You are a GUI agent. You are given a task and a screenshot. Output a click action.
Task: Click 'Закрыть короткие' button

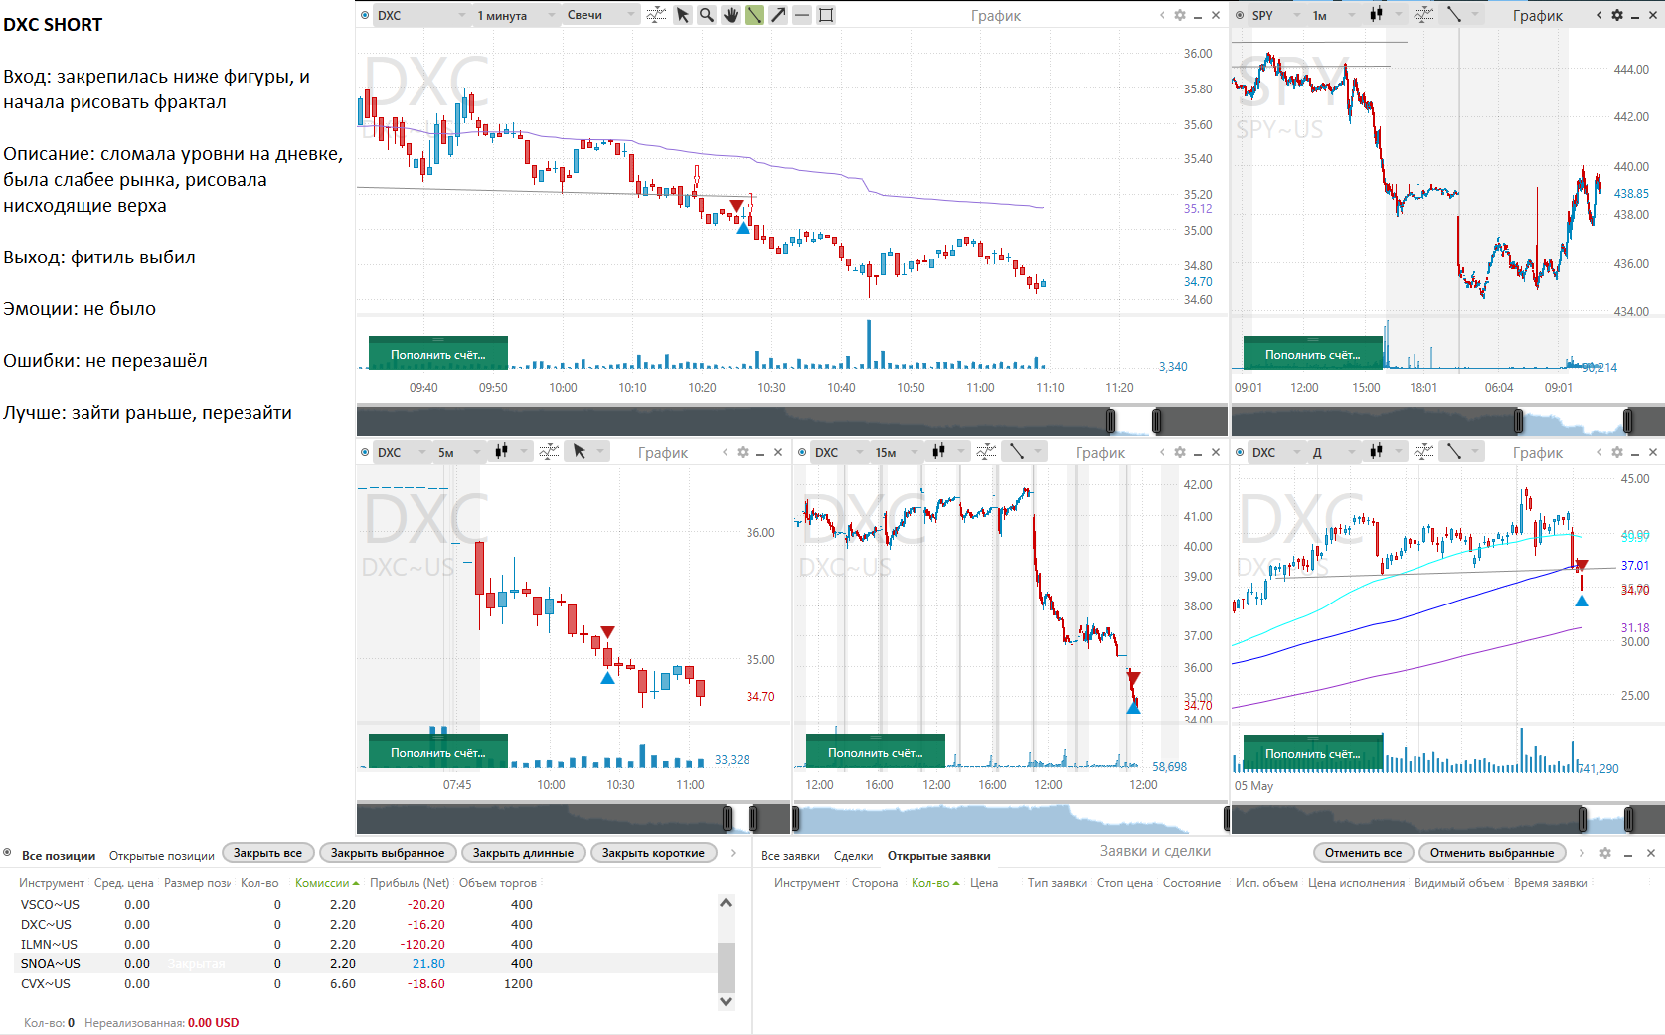coord(653,853)
